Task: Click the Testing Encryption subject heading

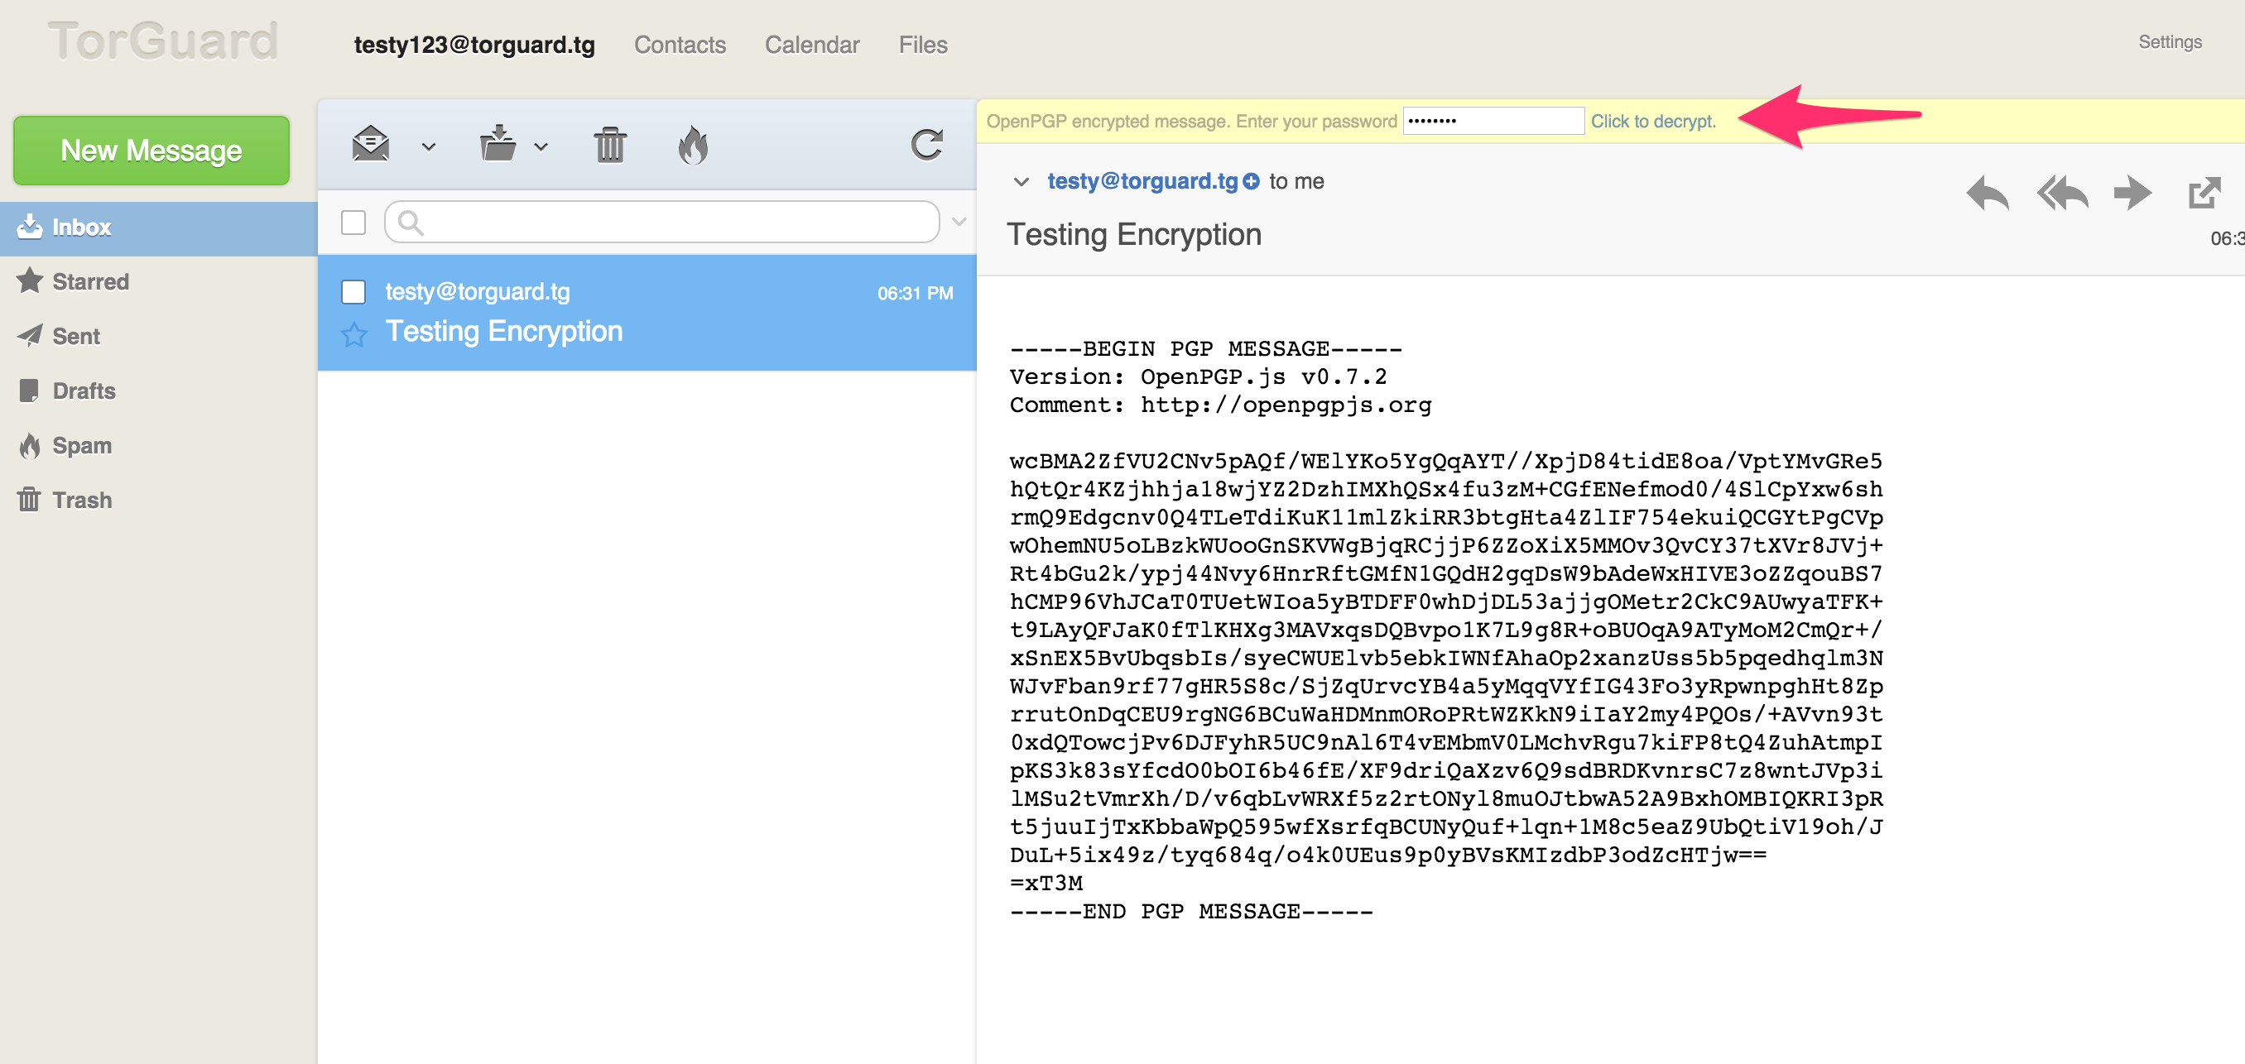Action: point(1134,235)
